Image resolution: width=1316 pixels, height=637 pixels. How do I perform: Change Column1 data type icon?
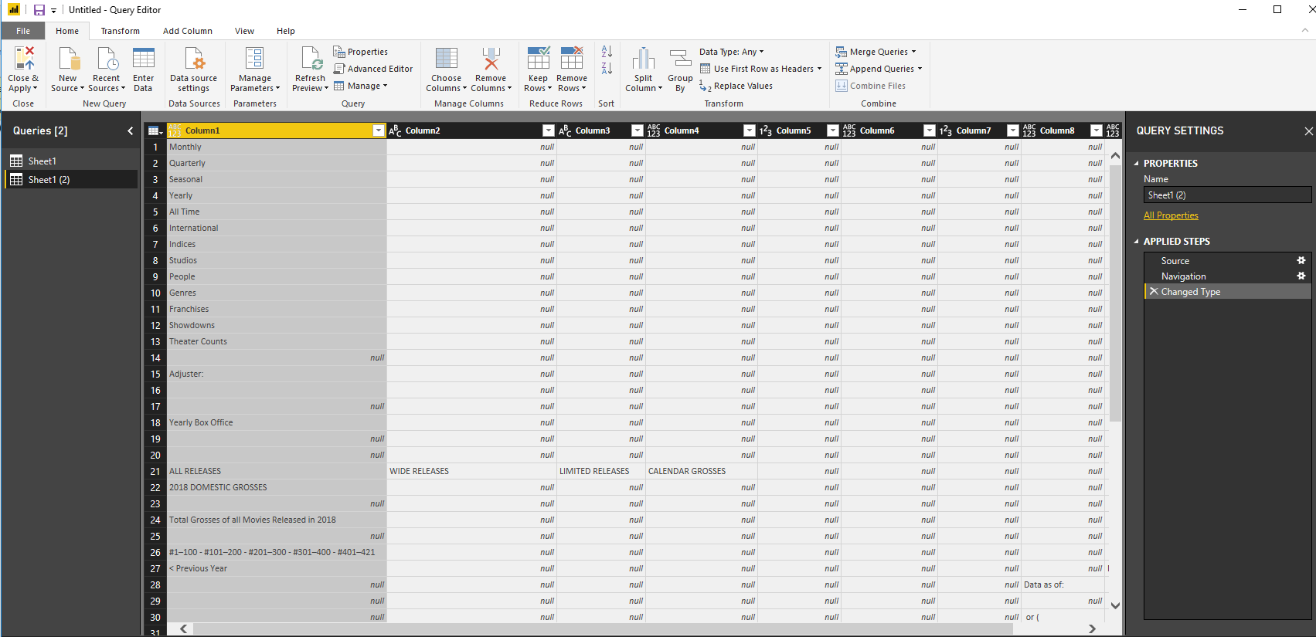coord(175,130)
